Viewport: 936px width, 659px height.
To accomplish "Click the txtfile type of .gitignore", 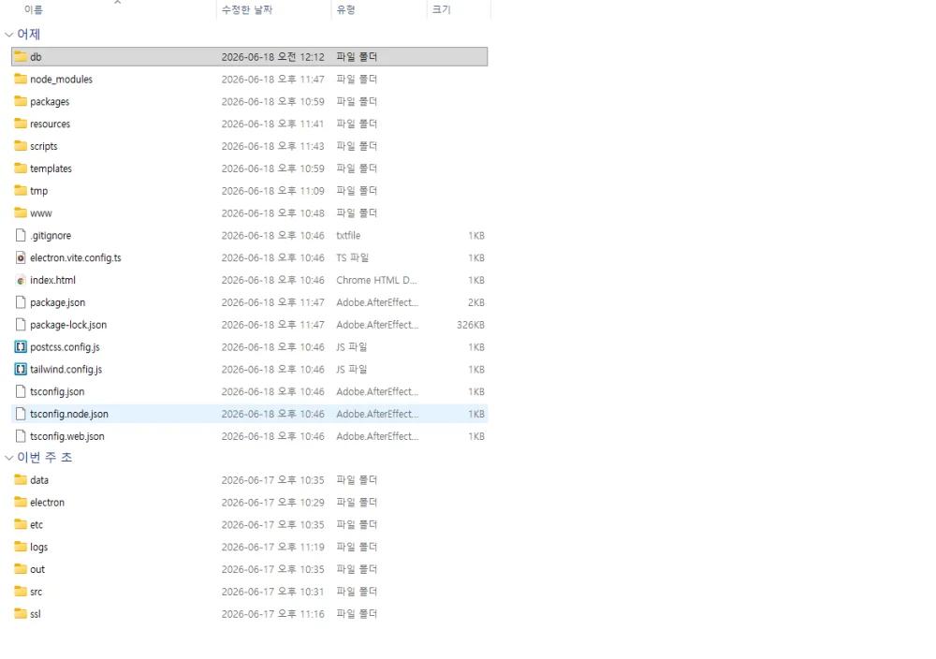I will (x=348, y=235).
